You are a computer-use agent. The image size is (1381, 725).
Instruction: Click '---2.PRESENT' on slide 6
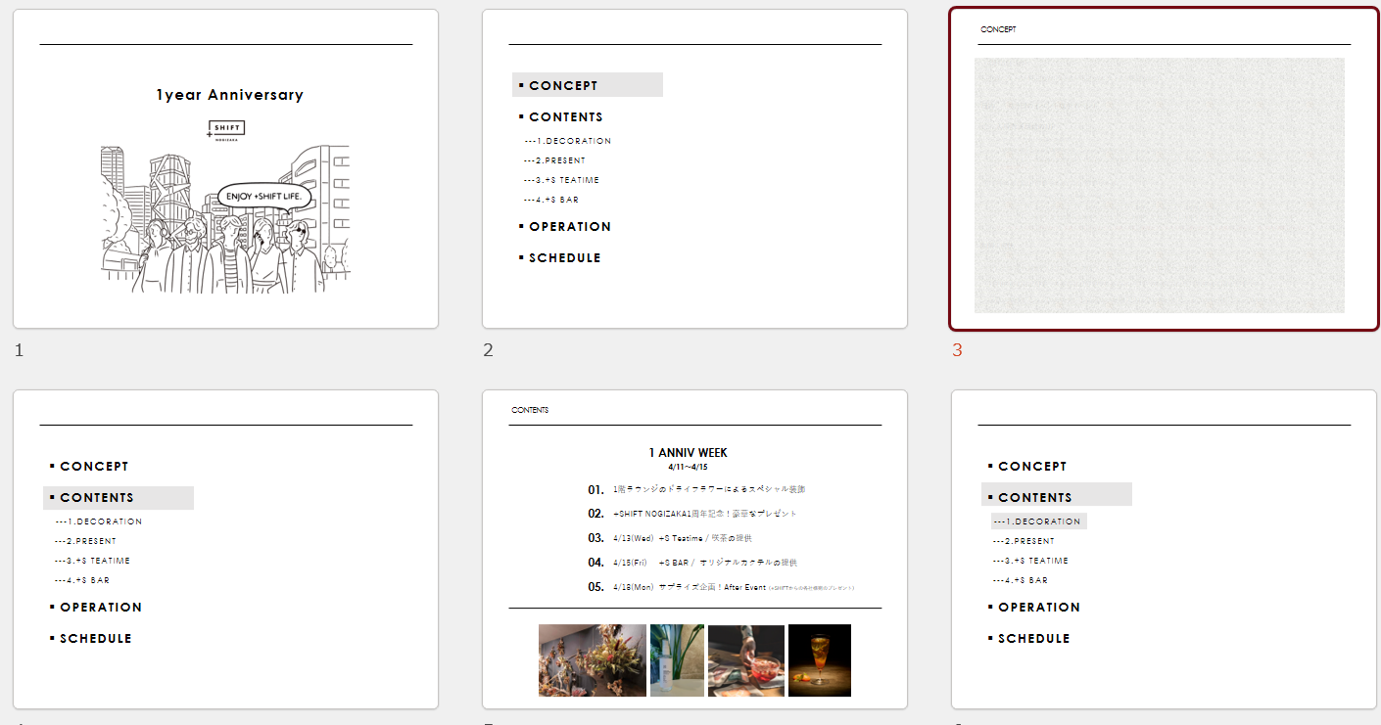pyautogui.click(x=1024, y=541)
